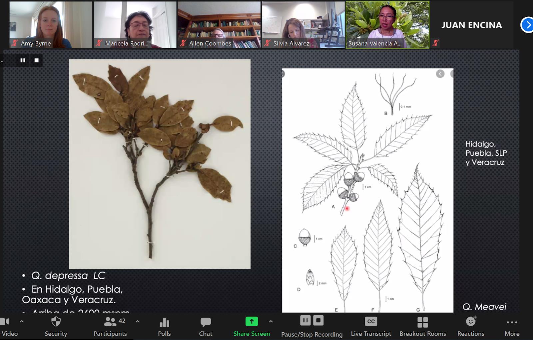Pause recording in the bottom toolbar

pyautogui.click(x=305, y=321)
